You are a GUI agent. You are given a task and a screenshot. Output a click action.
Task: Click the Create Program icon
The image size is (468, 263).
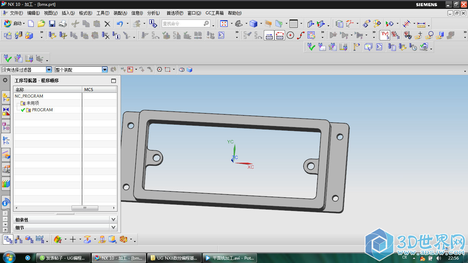[x=8, y=35]
